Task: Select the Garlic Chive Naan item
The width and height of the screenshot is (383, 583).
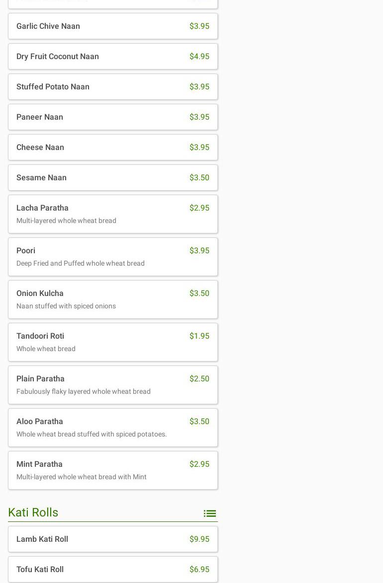Action: 112,26
